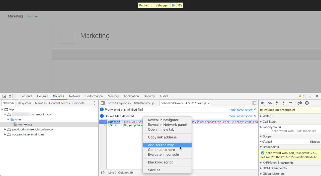
Task: Switch to the Console tab
Action: (43, 96)
